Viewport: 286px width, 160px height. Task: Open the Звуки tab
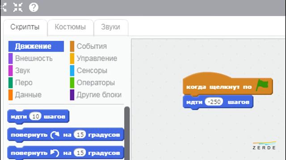click(111, 27)
